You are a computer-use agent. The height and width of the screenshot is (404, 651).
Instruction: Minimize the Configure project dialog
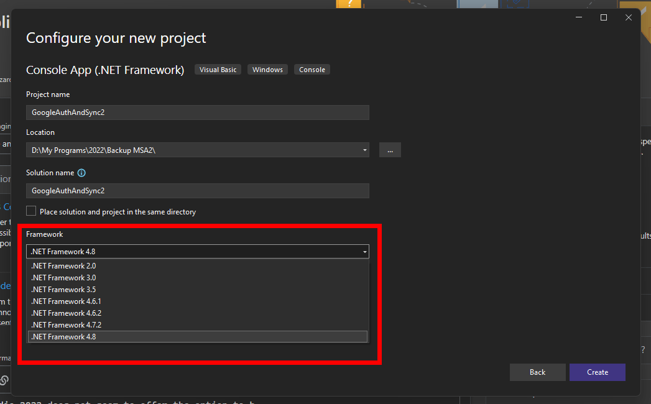[579, 17]
